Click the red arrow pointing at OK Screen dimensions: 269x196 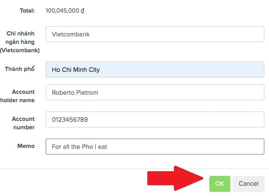175,178
